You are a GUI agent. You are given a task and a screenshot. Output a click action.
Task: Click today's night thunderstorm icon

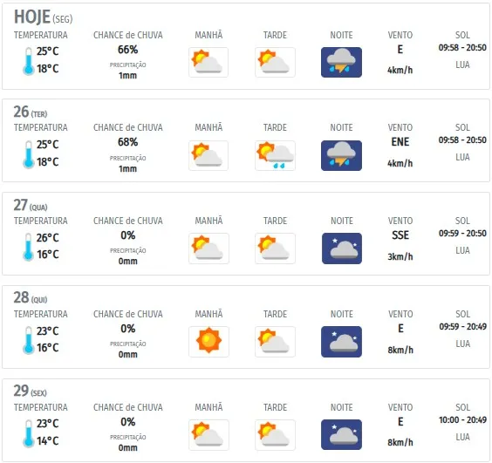click(341, 62)
